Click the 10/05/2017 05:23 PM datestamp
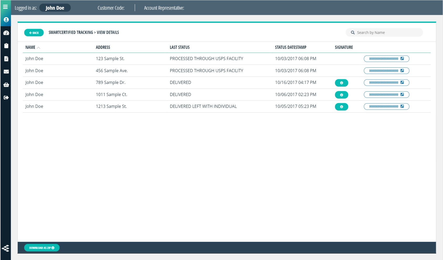This screenshot has width=443, height=260. point(296,106)
